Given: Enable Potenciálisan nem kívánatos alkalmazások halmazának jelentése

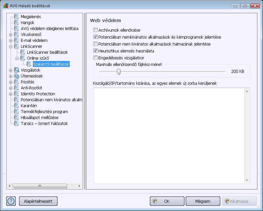Looking at the screenshot, I should coord(95,44).
